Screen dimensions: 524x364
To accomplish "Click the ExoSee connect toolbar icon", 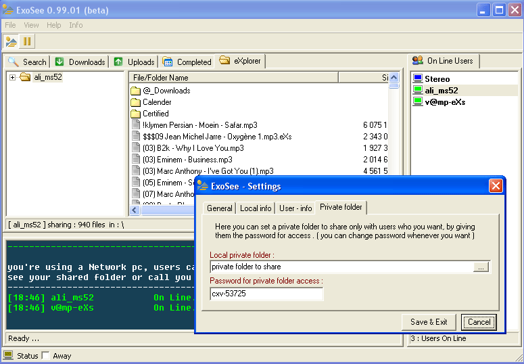I will pyautogui.click(x=11, y=41).
